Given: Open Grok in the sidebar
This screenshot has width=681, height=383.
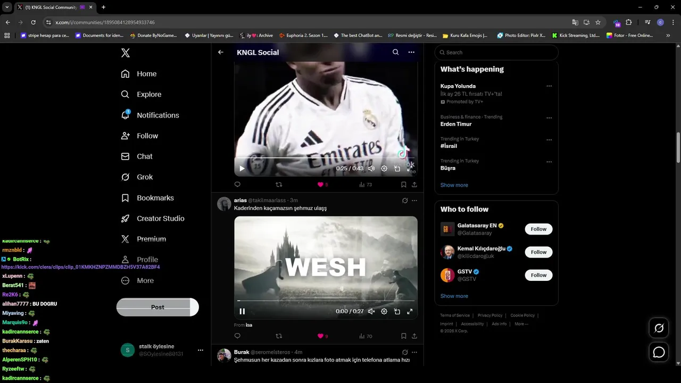Looking at the screenshot, I should (137, 177).
